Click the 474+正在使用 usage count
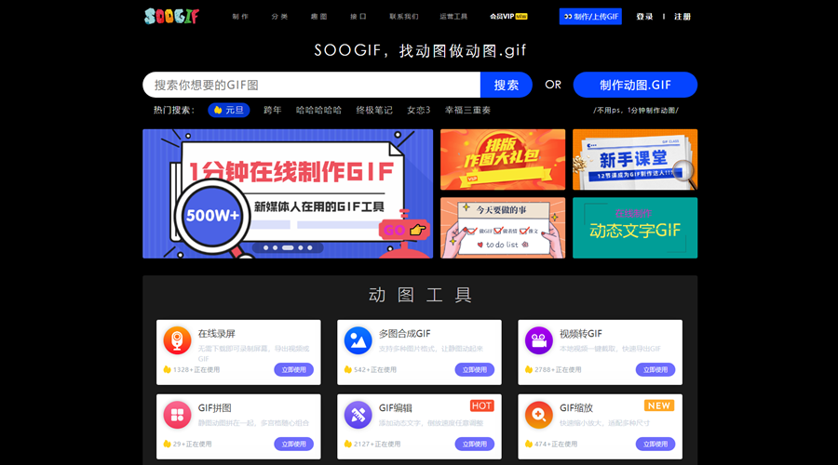The width and height of the screenshot is (838, 465). click(x=556, y=444)
